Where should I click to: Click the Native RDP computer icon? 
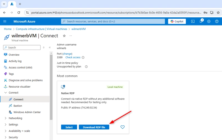coord(63,87)
